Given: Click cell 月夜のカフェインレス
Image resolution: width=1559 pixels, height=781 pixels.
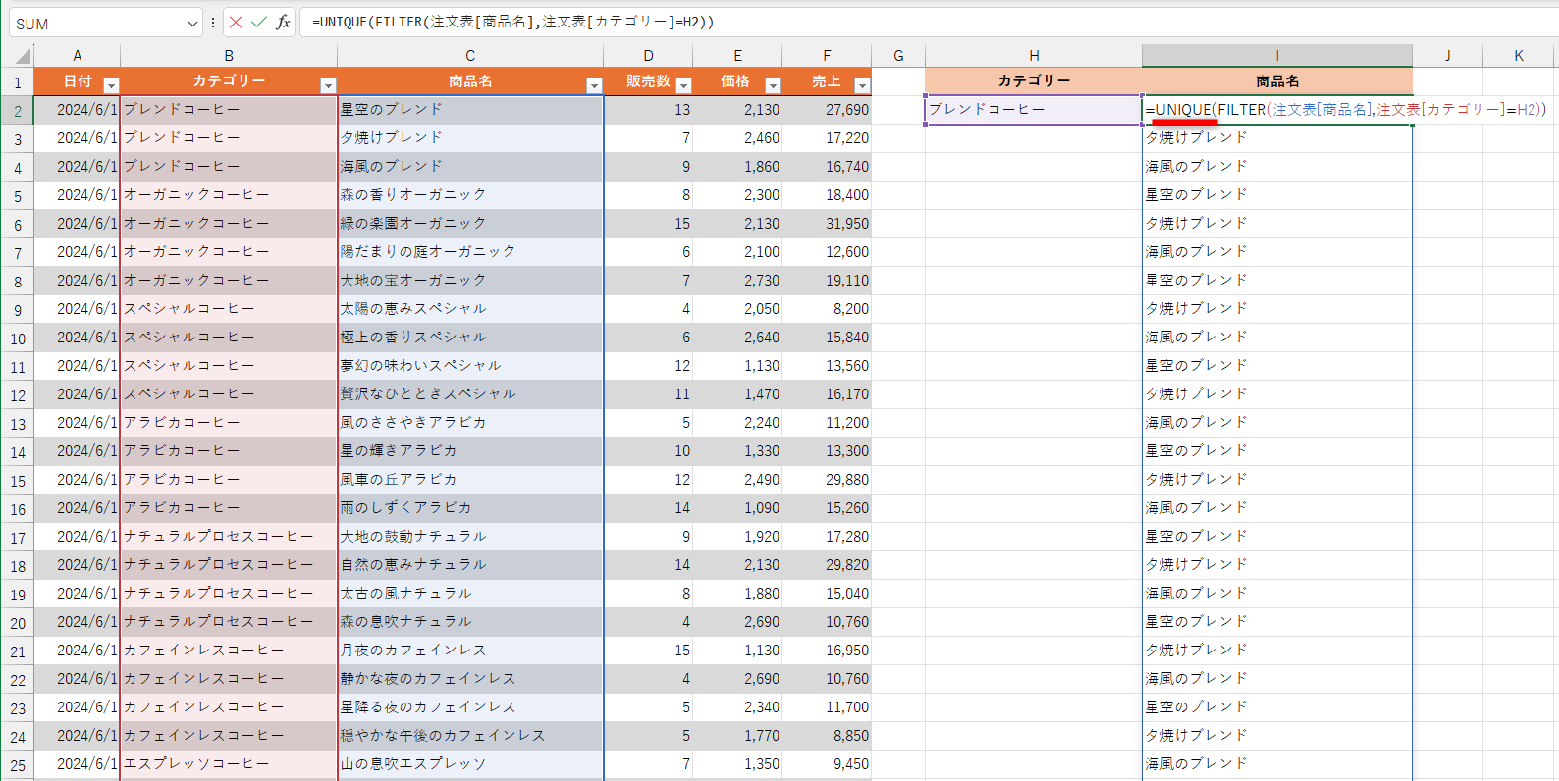Looking at the screenshot, I should coord(470,651).
